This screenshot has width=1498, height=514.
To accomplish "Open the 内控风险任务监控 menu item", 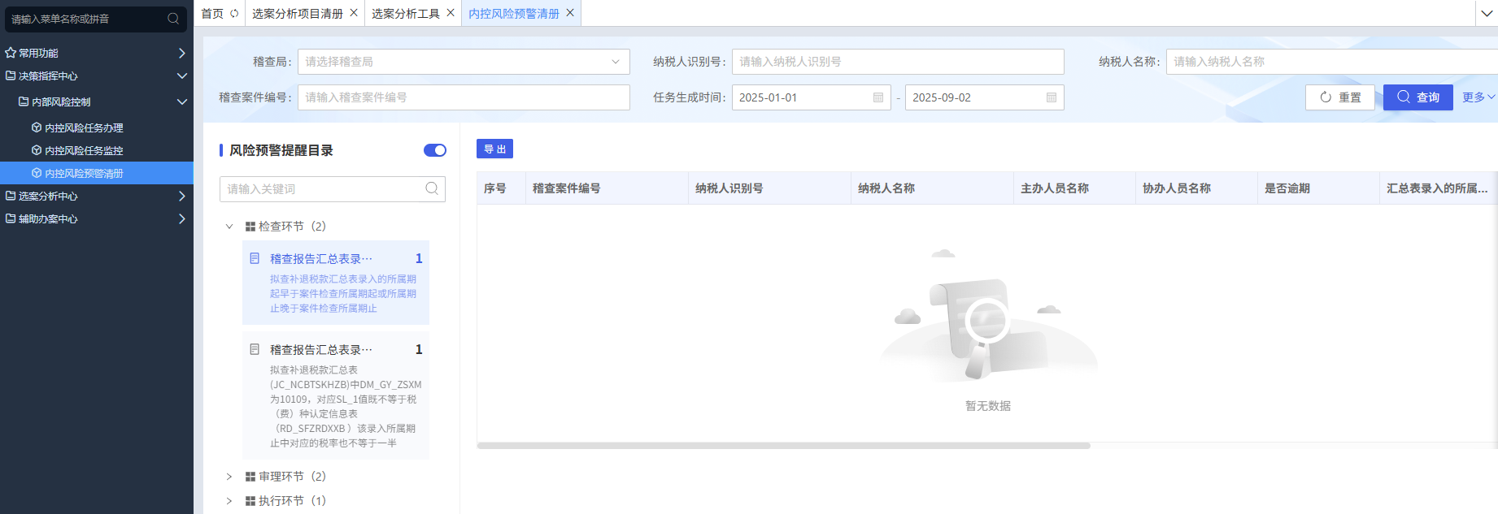I will pos(84,151).
